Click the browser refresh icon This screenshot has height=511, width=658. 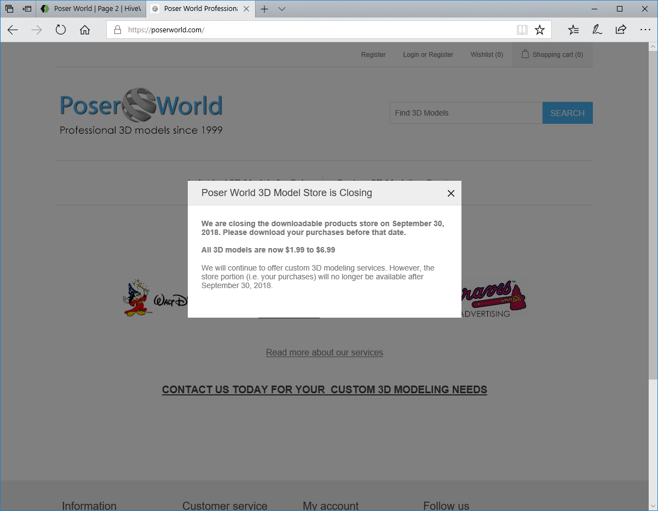pyautogui.click(x=61, y=30)
